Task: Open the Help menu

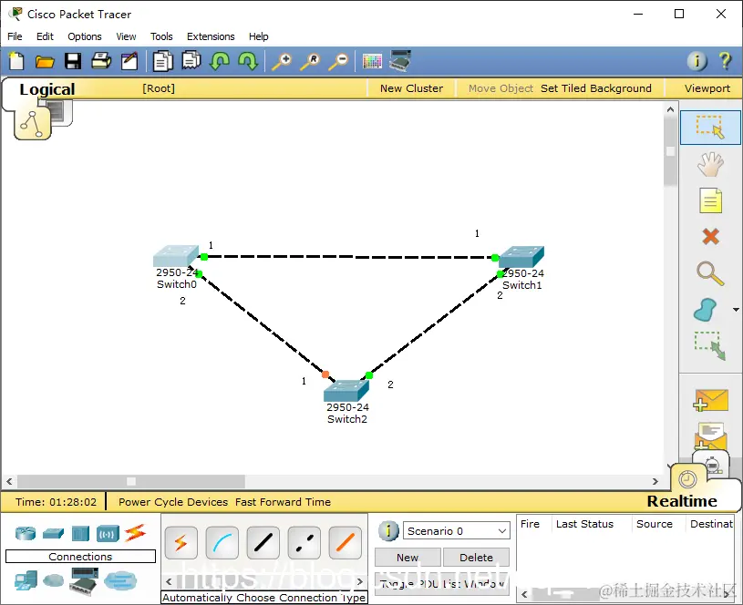Action: click(259, 36)
